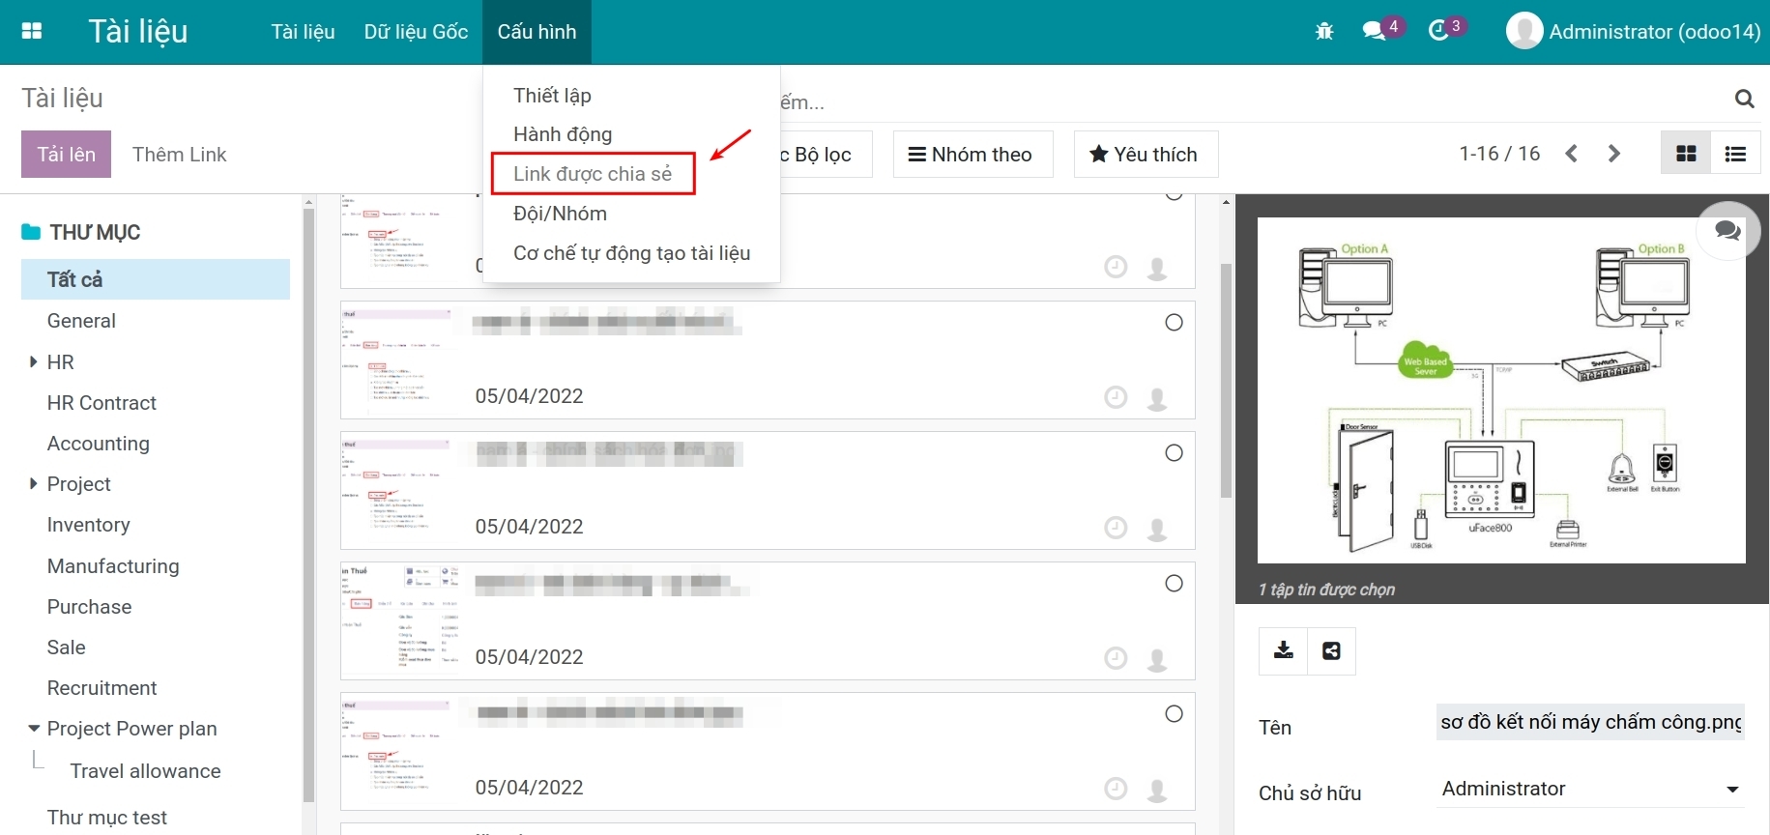Choose Thiết lập from the menu
Viewport: 1770px width, 835px height.
coord(552,95)
